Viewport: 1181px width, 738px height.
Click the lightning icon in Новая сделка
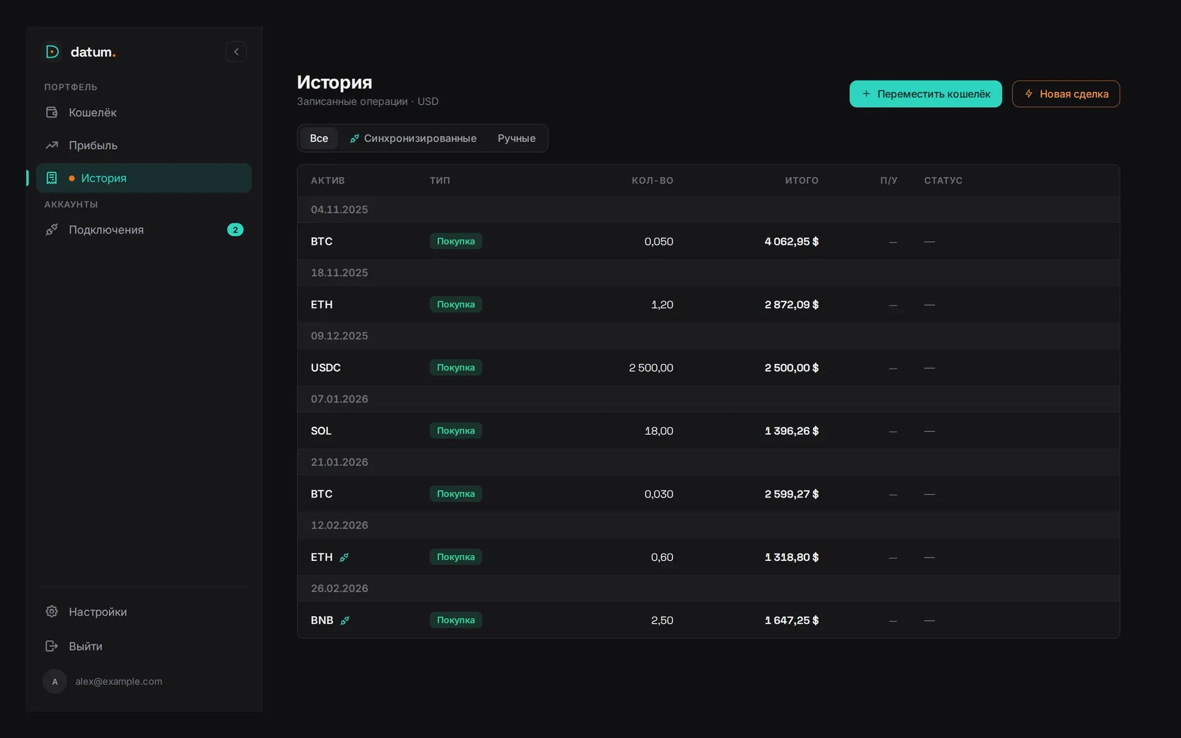click(1028, 94)
